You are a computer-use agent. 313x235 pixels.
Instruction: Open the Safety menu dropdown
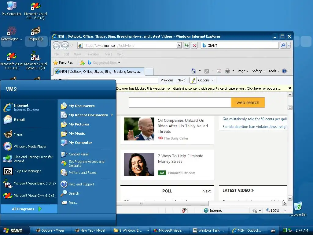click(x=258, y=71)
